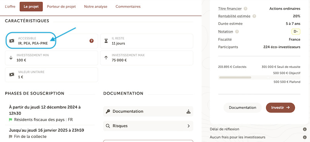The image size is (310, 142).
Task: Click the Documentation button beside Investir
Action: (243, 108)
